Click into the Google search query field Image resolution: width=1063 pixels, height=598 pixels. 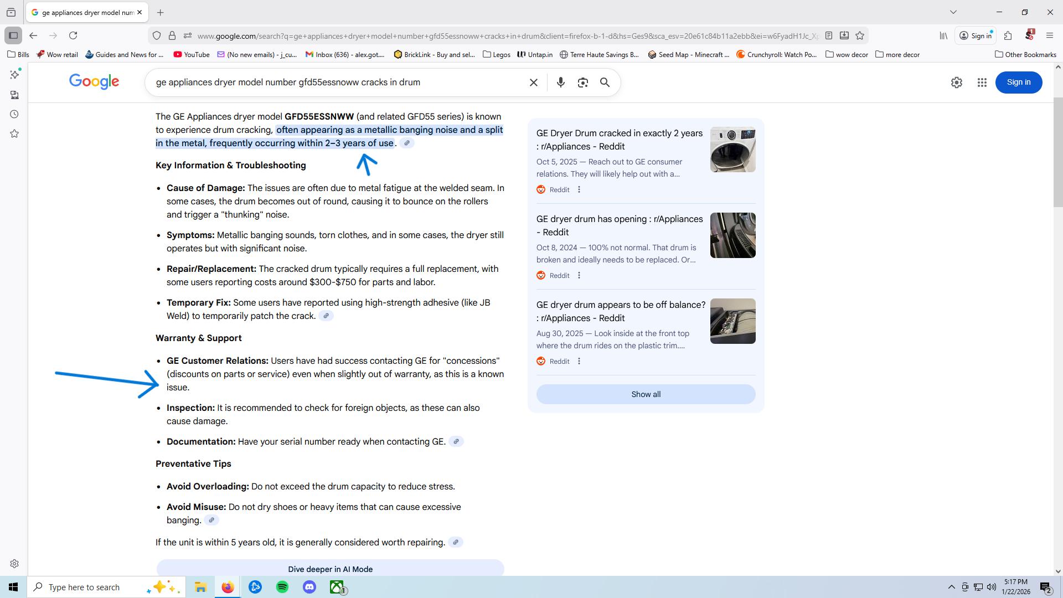tap(338, 83)
